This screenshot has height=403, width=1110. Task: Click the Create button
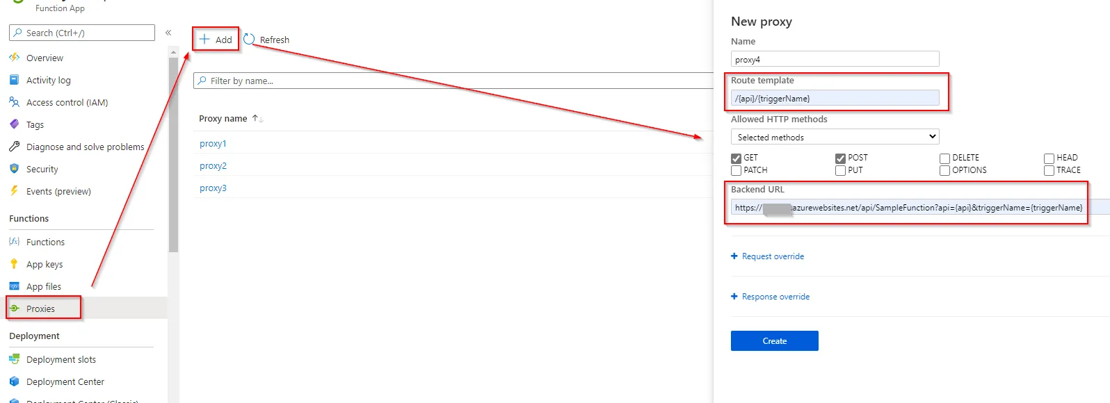point(774,340)
